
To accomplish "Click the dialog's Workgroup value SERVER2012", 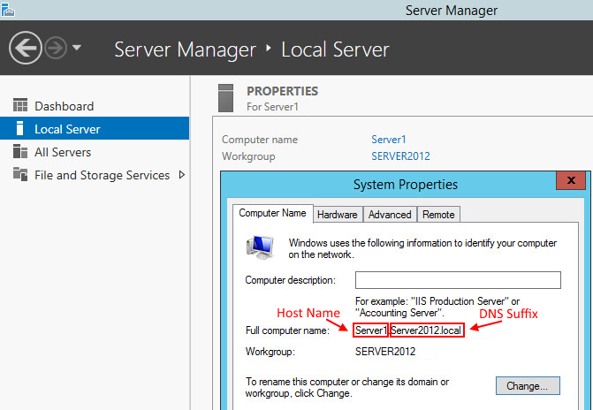I will (385, 352).
